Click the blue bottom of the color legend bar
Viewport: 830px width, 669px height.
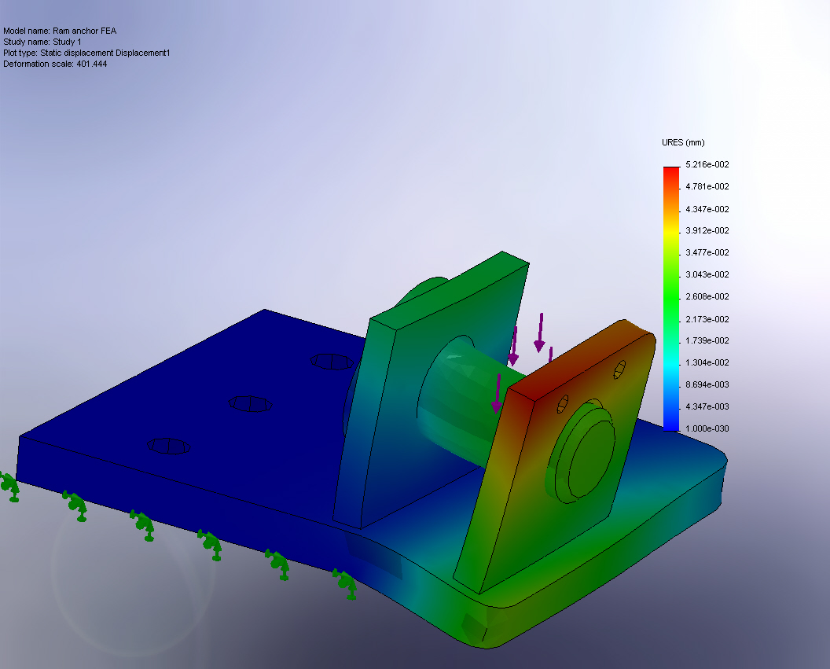click(x=670, y=425)
